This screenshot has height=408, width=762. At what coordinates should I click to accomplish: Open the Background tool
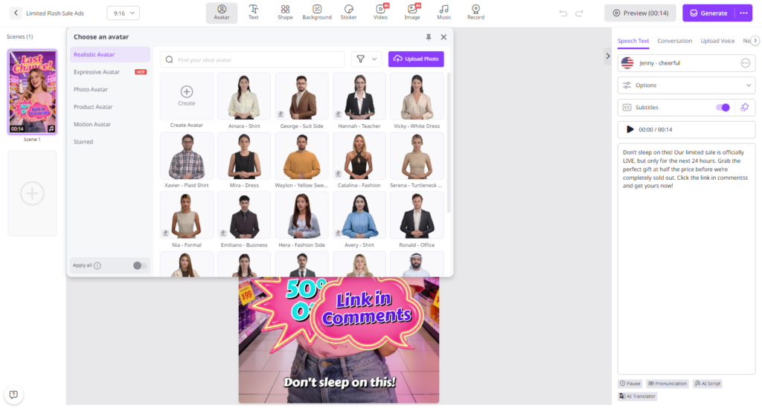(317, 12)
